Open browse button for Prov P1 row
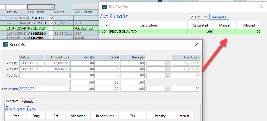This screenshot has width=267, height=121. click(168, 63)
